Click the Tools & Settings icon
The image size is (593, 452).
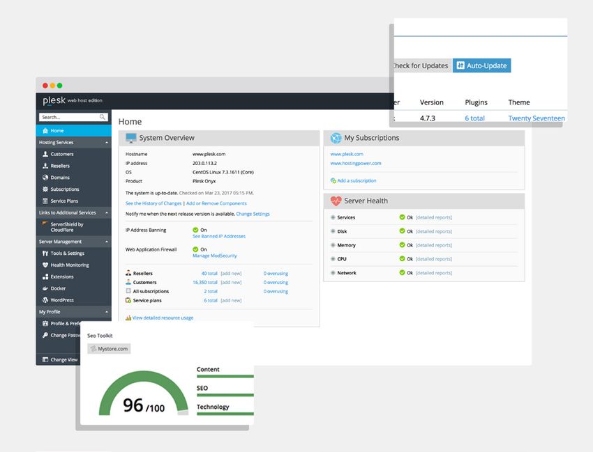pyautogui.click(x=45, y=254)
